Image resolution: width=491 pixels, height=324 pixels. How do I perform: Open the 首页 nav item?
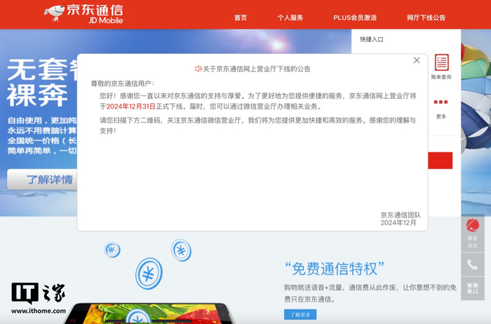tap(241, 18)
